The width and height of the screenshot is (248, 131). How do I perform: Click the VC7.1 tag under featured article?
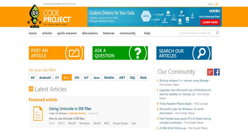[x=61, y=123]
